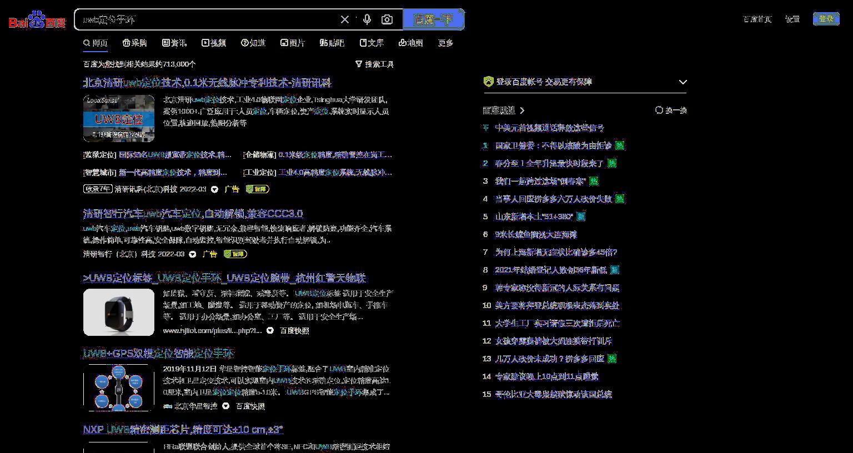Click the 登录 login button
The width and height of the screenshot is (853, 453).
pyautogui.click(x=826, y=19)
